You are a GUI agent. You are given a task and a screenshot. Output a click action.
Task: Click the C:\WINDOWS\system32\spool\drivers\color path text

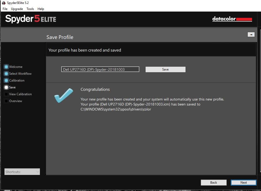(116, 109)
